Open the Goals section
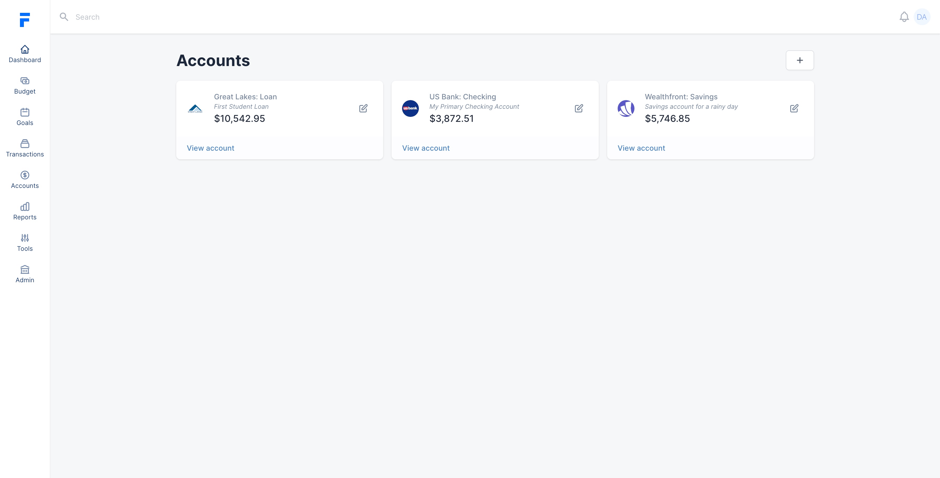The image size is (940, 478). [25, 117]
